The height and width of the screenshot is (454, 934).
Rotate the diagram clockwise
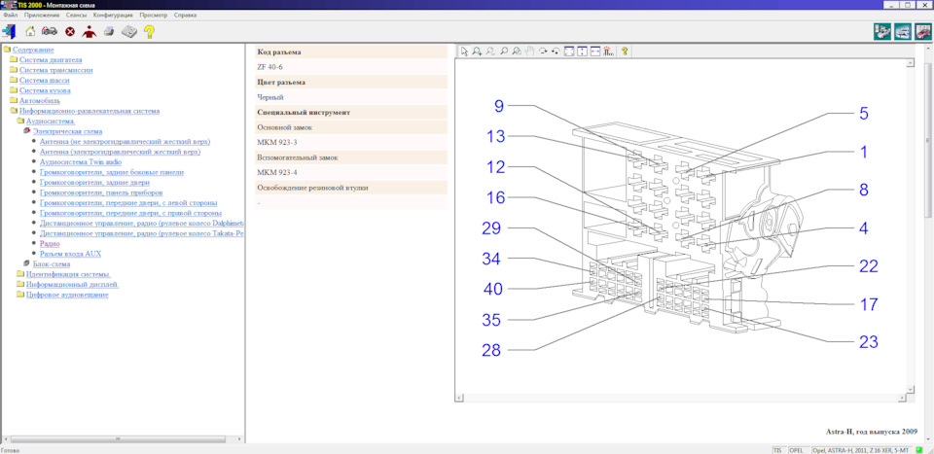(x=543, y=52)
